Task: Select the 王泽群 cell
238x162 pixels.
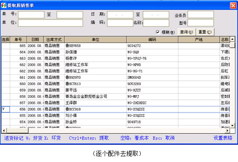Action: [x=96, y=103]
